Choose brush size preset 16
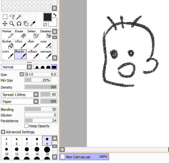The height and width of the screenshot is (163, 169). click(37, 151)
